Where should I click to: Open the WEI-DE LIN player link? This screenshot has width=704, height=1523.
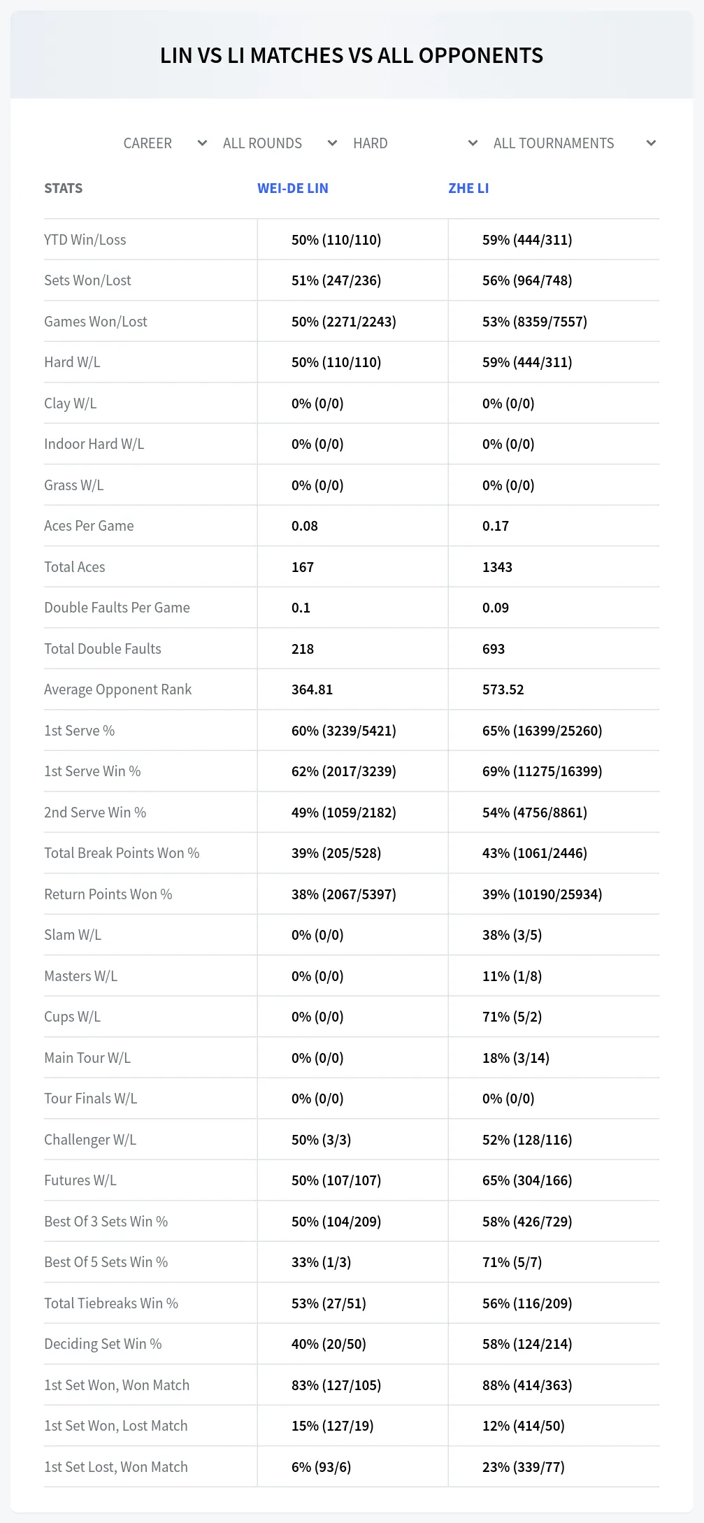pyautogui.click(x=293, y=188)
